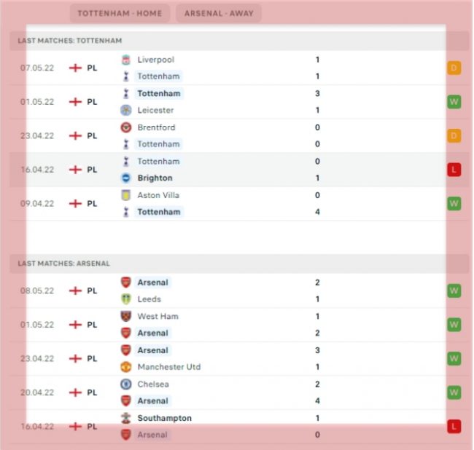This screenshot has height=450, width=474.
Task: Click the Liverpool club crest icon
Action: pyautogui.click(x=126, y=60)
